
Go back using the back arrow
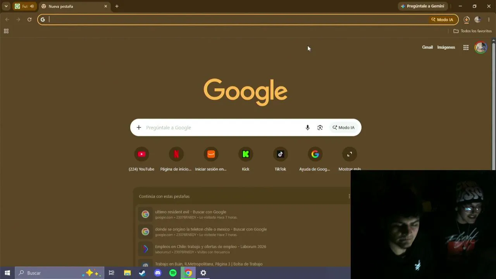click(x=7, y=19)
